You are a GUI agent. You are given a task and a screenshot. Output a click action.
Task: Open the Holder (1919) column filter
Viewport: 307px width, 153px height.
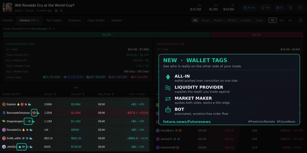pos(19,94)
